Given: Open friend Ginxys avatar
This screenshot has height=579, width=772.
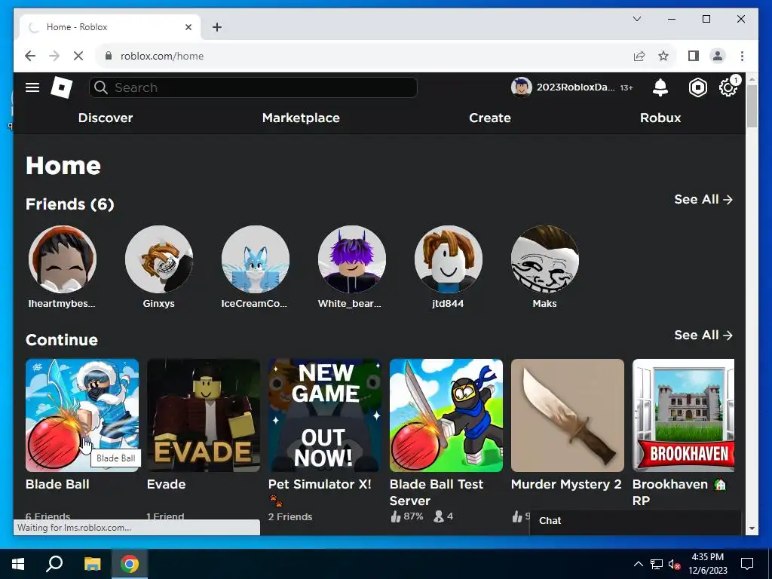Looking at the screenshot, I should coord(158,259).
